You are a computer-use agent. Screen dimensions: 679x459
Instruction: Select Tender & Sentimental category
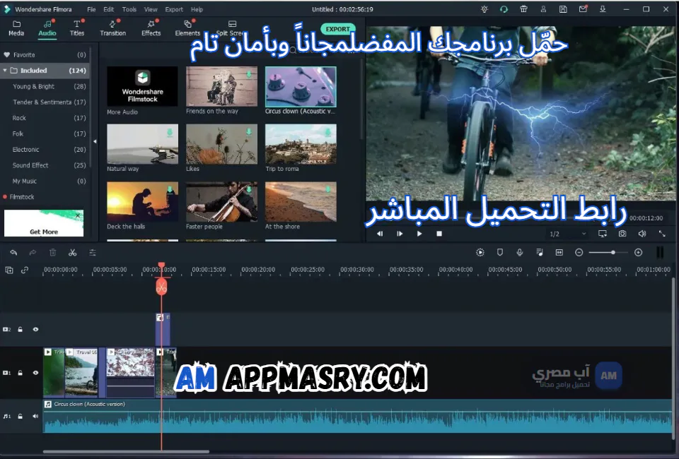click(45, 102)
